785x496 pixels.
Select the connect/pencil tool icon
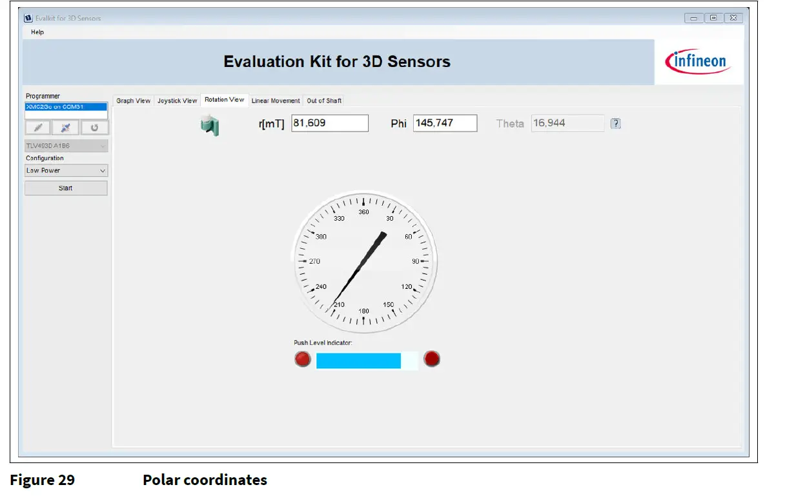coord(37,127)
